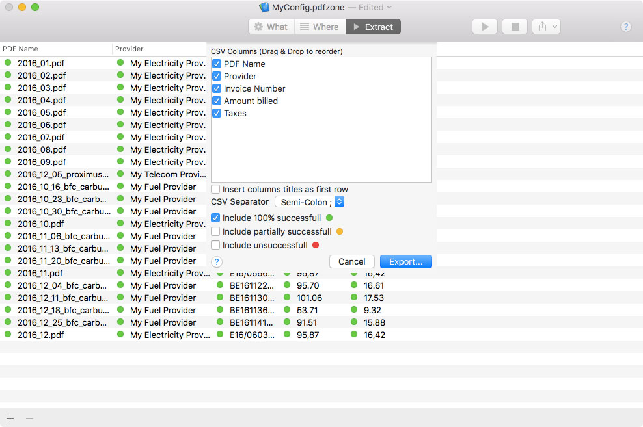Viewport: 643px width, 427px height.
Task: Click the toolbar help question mark icon
Action: [x=625, y=27]
